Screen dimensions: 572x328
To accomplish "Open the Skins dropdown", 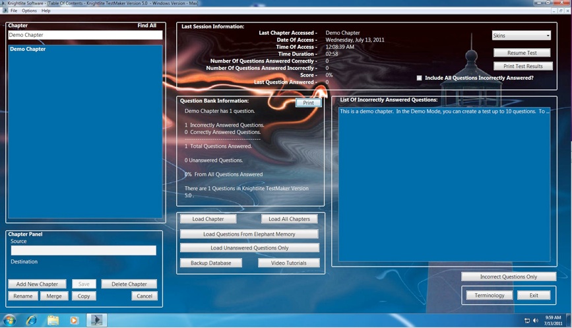I will [521, 36].
